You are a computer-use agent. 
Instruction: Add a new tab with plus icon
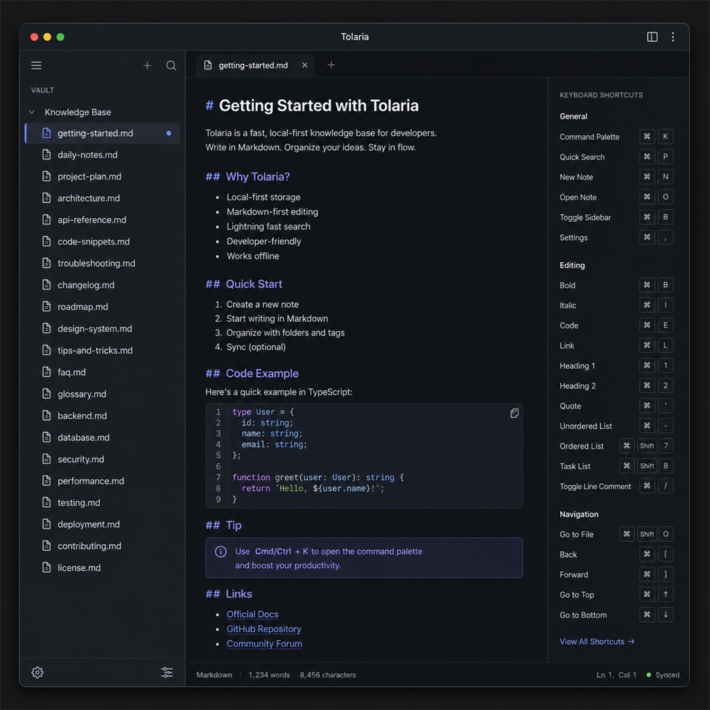(331, 65)
